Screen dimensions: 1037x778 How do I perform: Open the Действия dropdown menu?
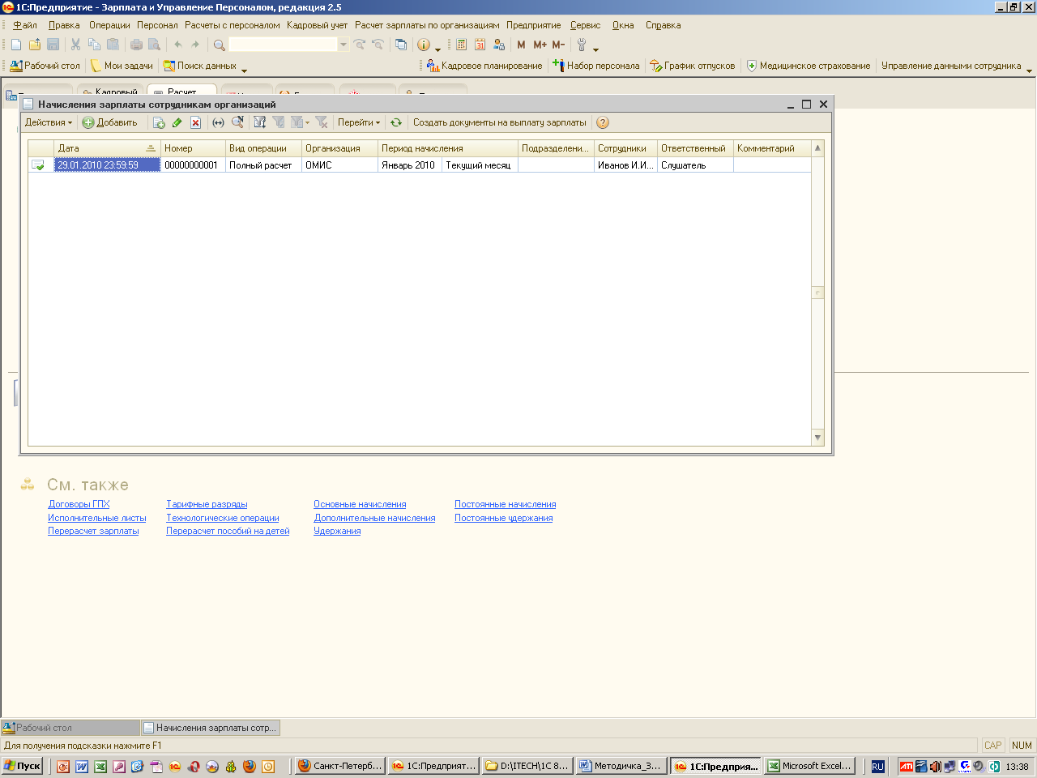[49, 122]
